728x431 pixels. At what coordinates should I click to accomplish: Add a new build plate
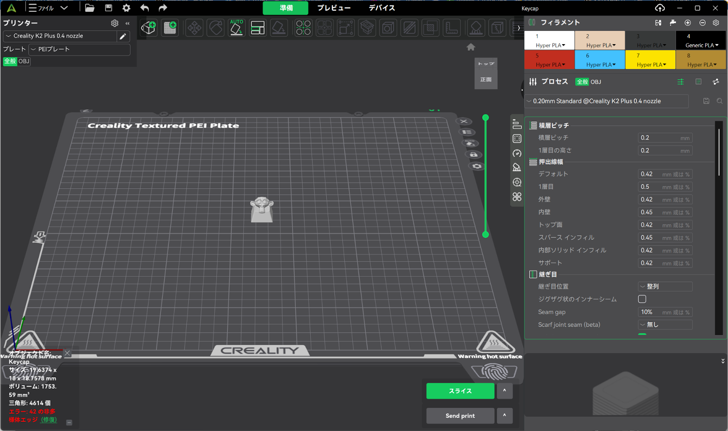(170, 28)
